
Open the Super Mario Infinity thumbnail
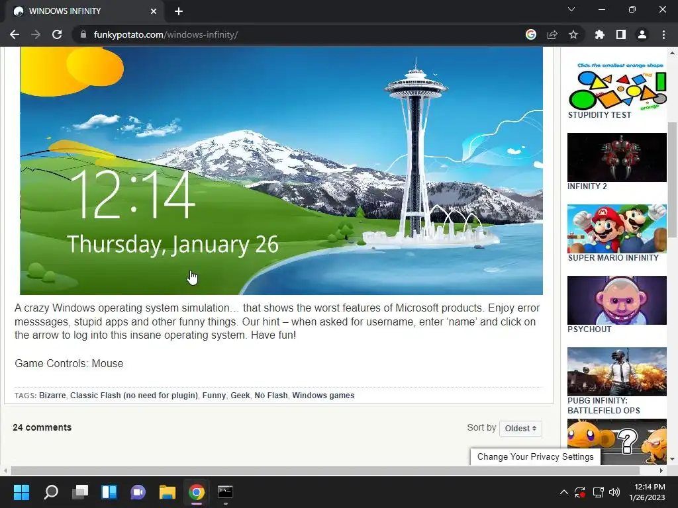pos(617,228)
